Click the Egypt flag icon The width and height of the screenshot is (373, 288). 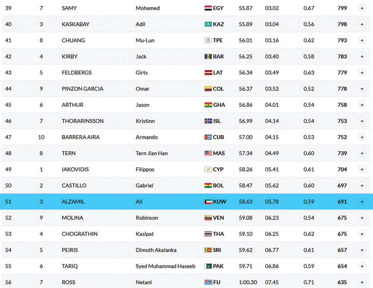pyautogui.click(x=208, y=8)
